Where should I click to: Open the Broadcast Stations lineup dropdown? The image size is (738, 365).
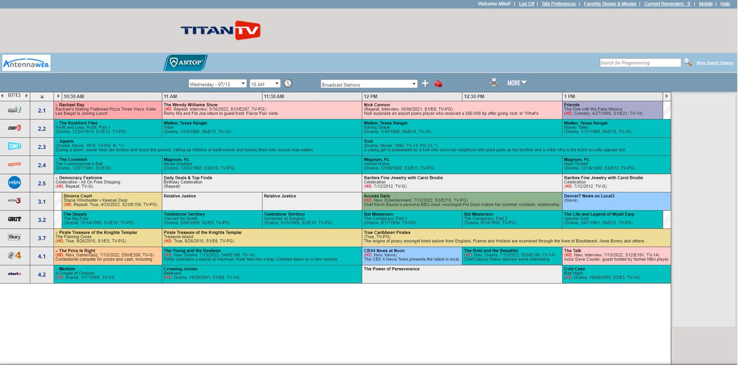point(369,84)
